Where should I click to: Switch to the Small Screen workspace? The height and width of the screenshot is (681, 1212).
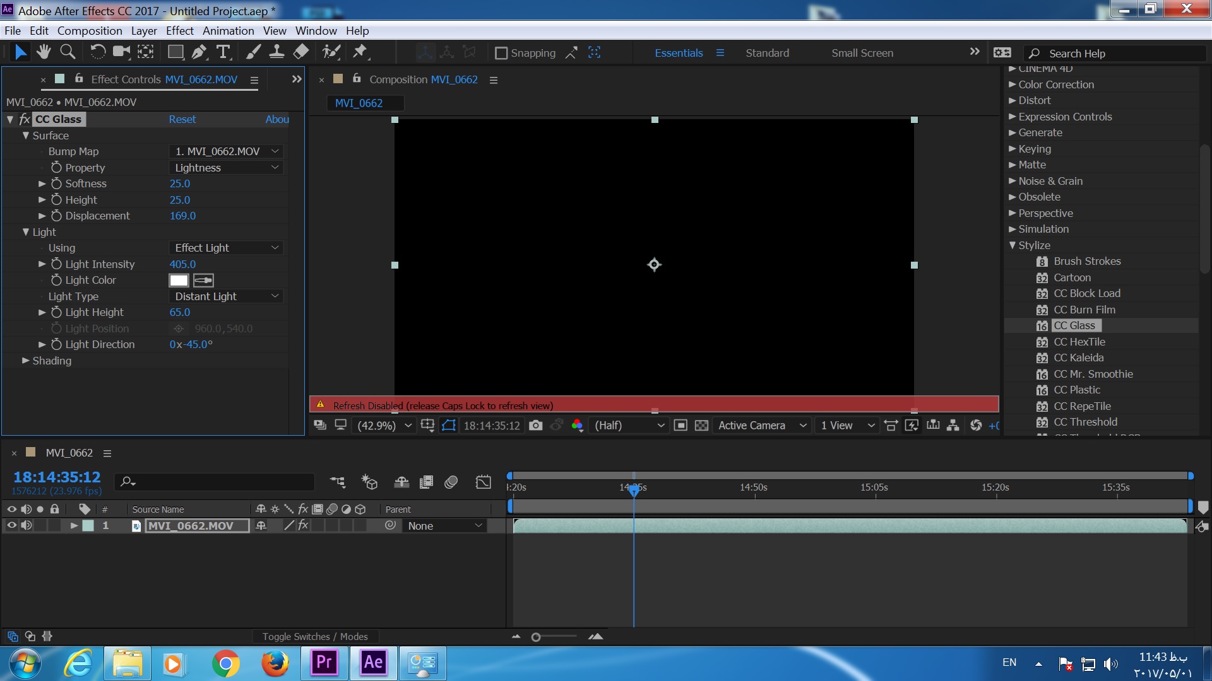click(x=862, y=53)
